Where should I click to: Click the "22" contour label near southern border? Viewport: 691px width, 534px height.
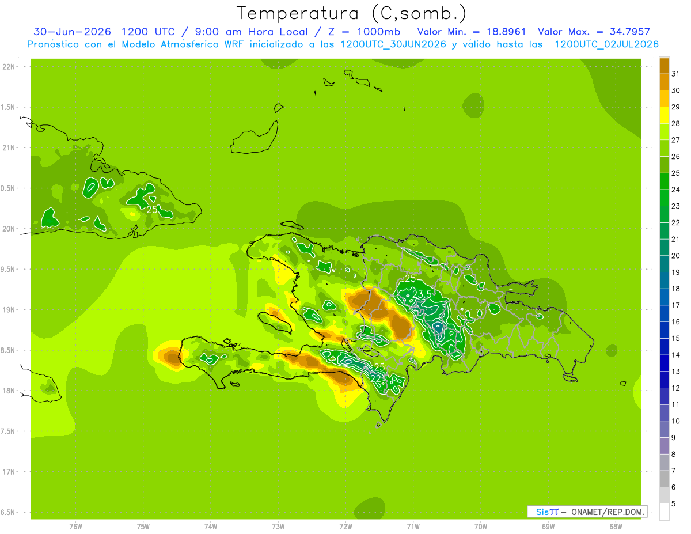pos(375,378)
